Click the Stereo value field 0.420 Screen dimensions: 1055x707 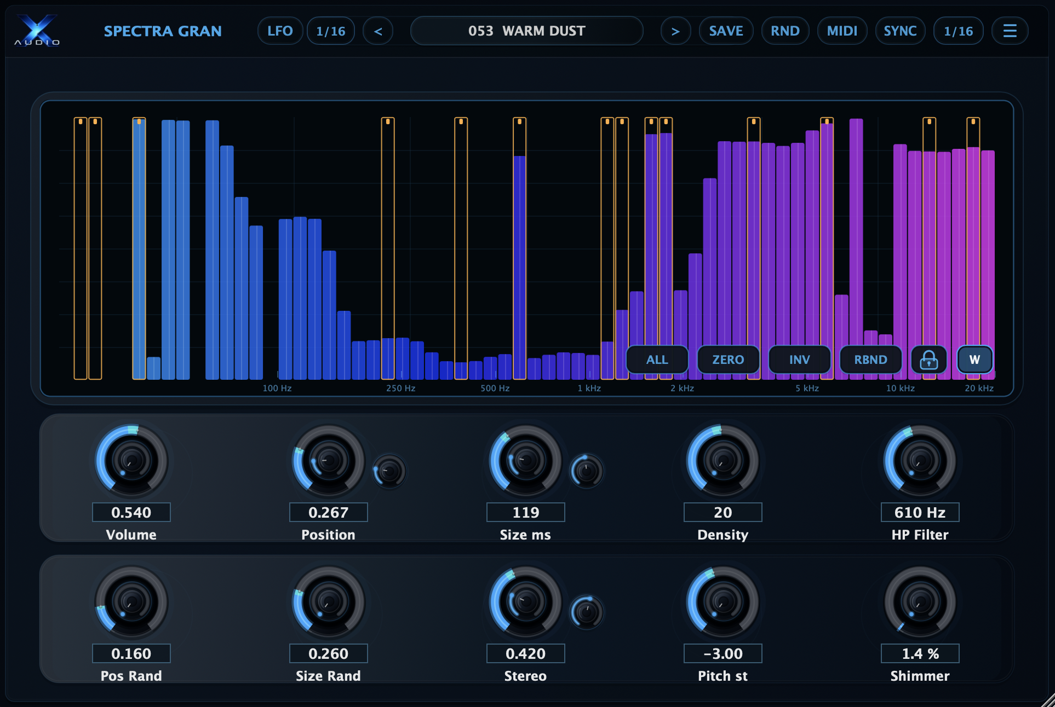(x=526, y=653)
